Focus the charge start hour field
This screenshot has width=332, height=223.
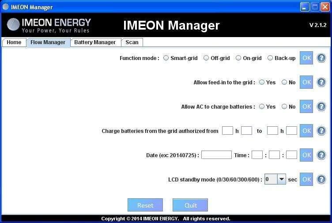tap(228, 131)
